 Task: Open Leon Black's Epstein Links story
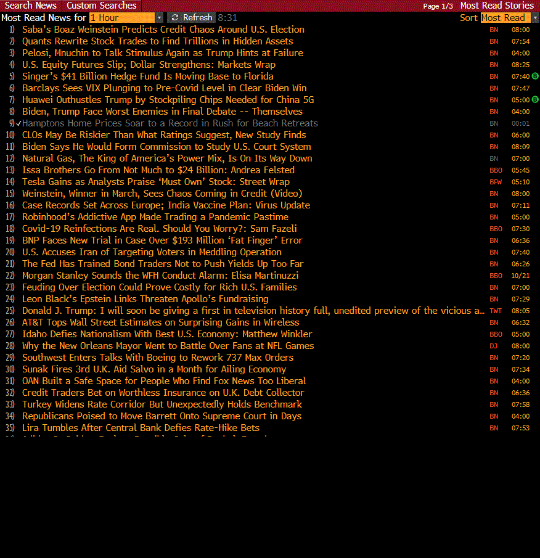point(145,299)
